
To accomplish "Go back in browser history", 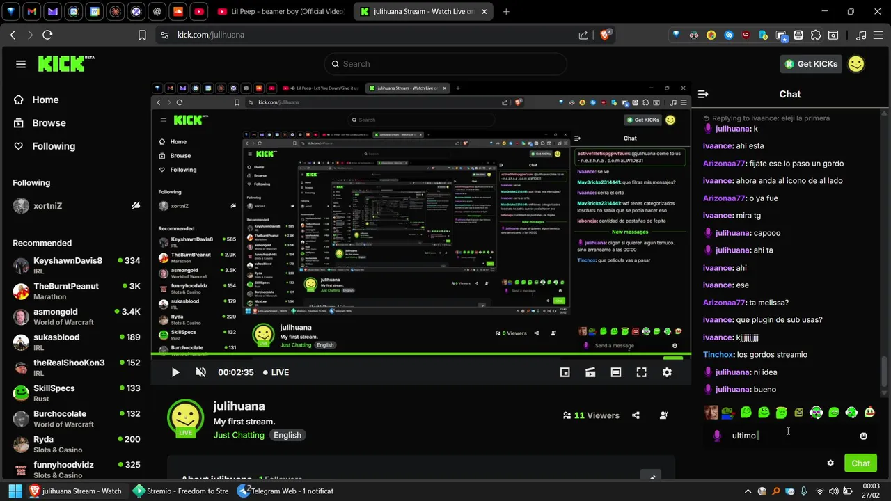I will tap(13, 35).
